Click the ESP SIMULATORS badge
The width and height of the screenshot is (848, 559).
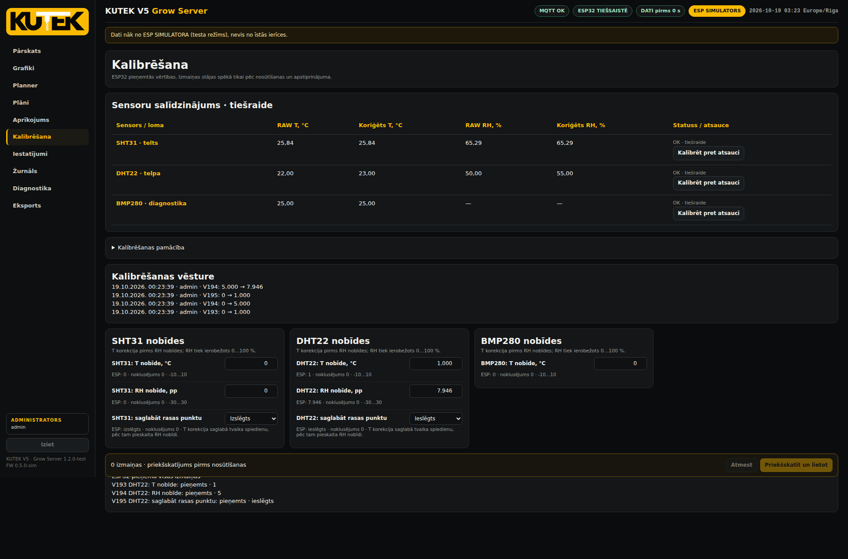(717, 11)
